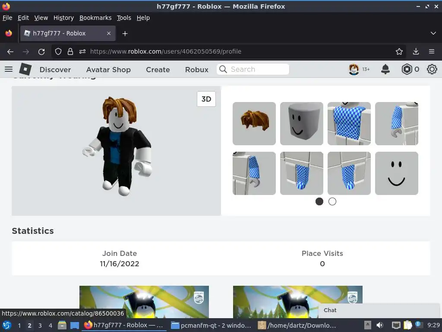Close the h77gf777 - Roblox tab
Image resolution: width=442 pixels, height=332 pixels.
pyautogui.click(x=109, y=33)
